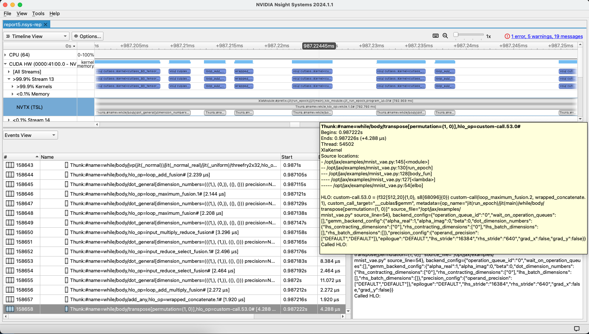Viewport: 589px width, 334px height.
Task: Collapse the CUDA HW row
Action: [5, 64]
